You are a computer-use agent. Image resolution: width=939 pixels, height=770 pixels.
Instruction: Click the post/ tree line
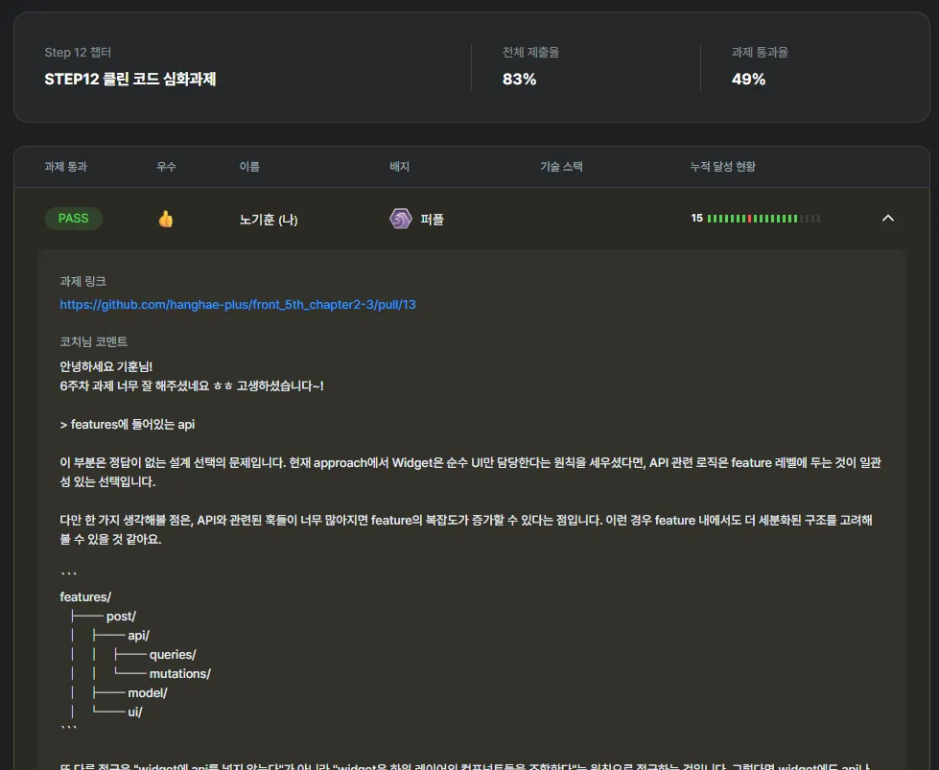click(x=121, y=617)
